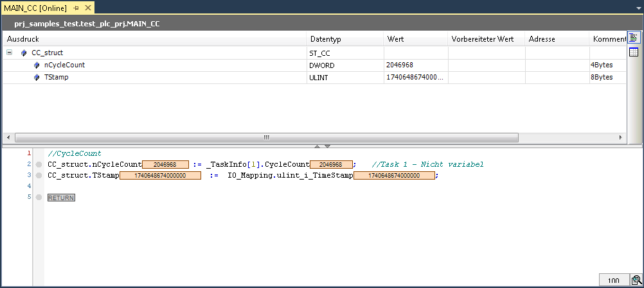Close the MAIN_CC [Online] tab

coord(87,8)
